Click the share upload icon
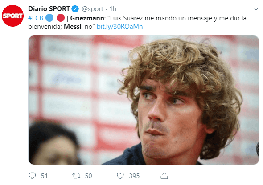263x185 pixels. (164, 176)
